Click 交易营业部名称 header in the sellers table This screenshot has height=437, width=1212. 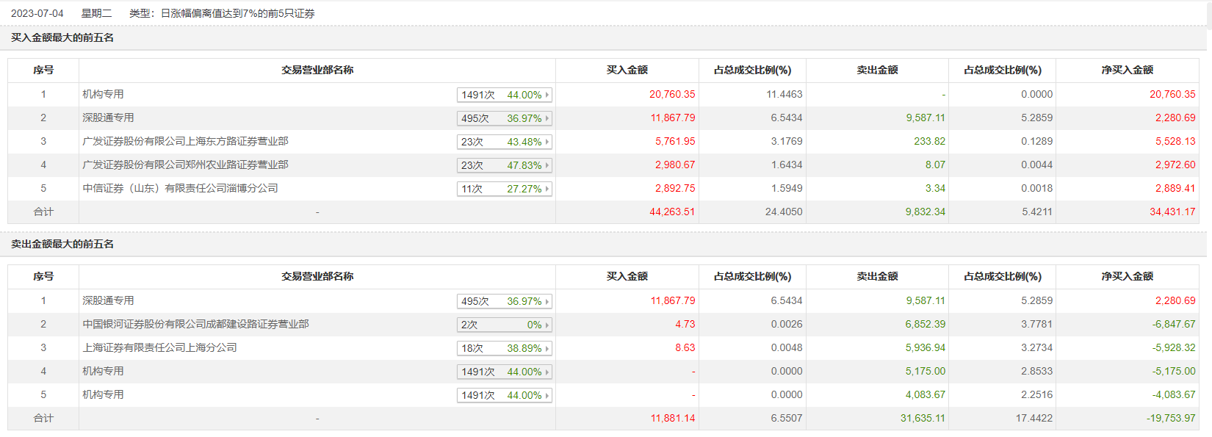click(317, 277)
